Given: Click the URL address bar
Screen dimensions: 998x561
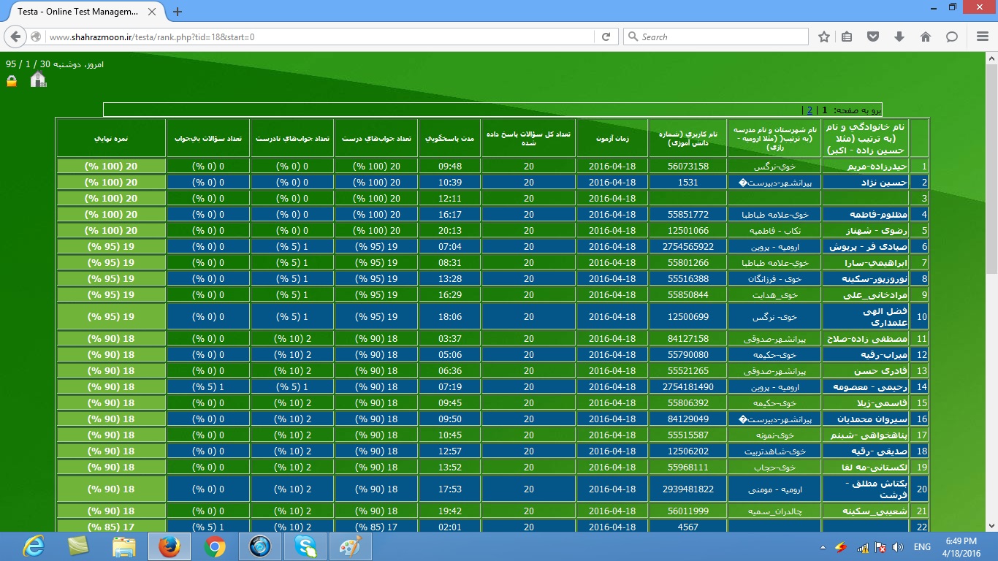Looking at the screenshot, I should pos(314,37).
